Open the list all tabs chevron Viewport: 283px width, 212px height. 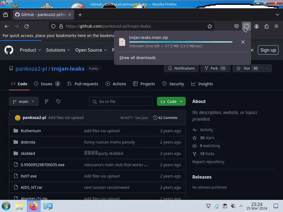click(x=277, y=15)
